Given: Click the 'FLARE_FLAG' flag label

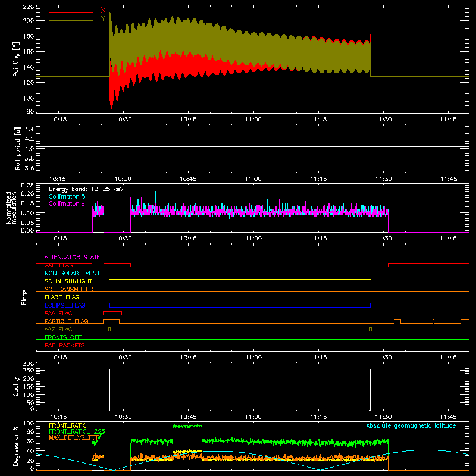Looking at the screenshot, I should pyautogui.click(x=62, y=297).
